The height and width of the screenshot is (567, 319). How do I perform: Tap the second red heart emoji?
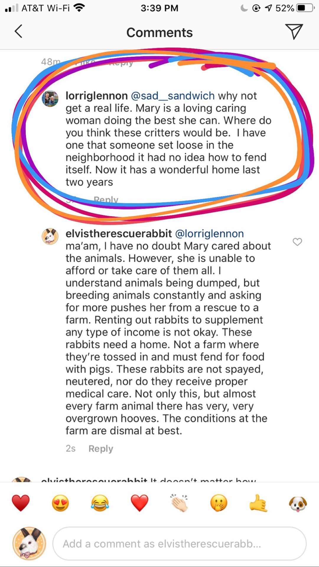tap(139, 503)
